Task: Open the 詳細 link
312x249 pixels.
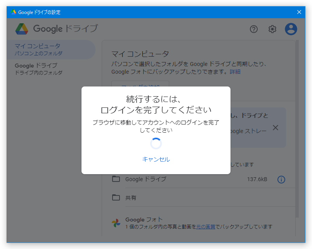Action: click(235, 72)
